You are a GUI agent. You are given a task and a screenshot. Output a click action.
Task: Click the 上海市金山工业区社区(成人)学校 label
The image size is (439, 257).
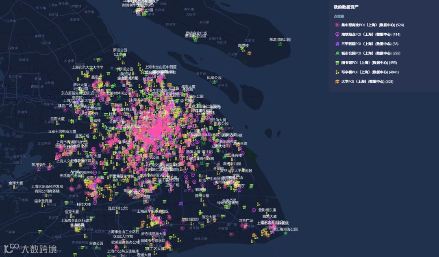tap(123, 234)
